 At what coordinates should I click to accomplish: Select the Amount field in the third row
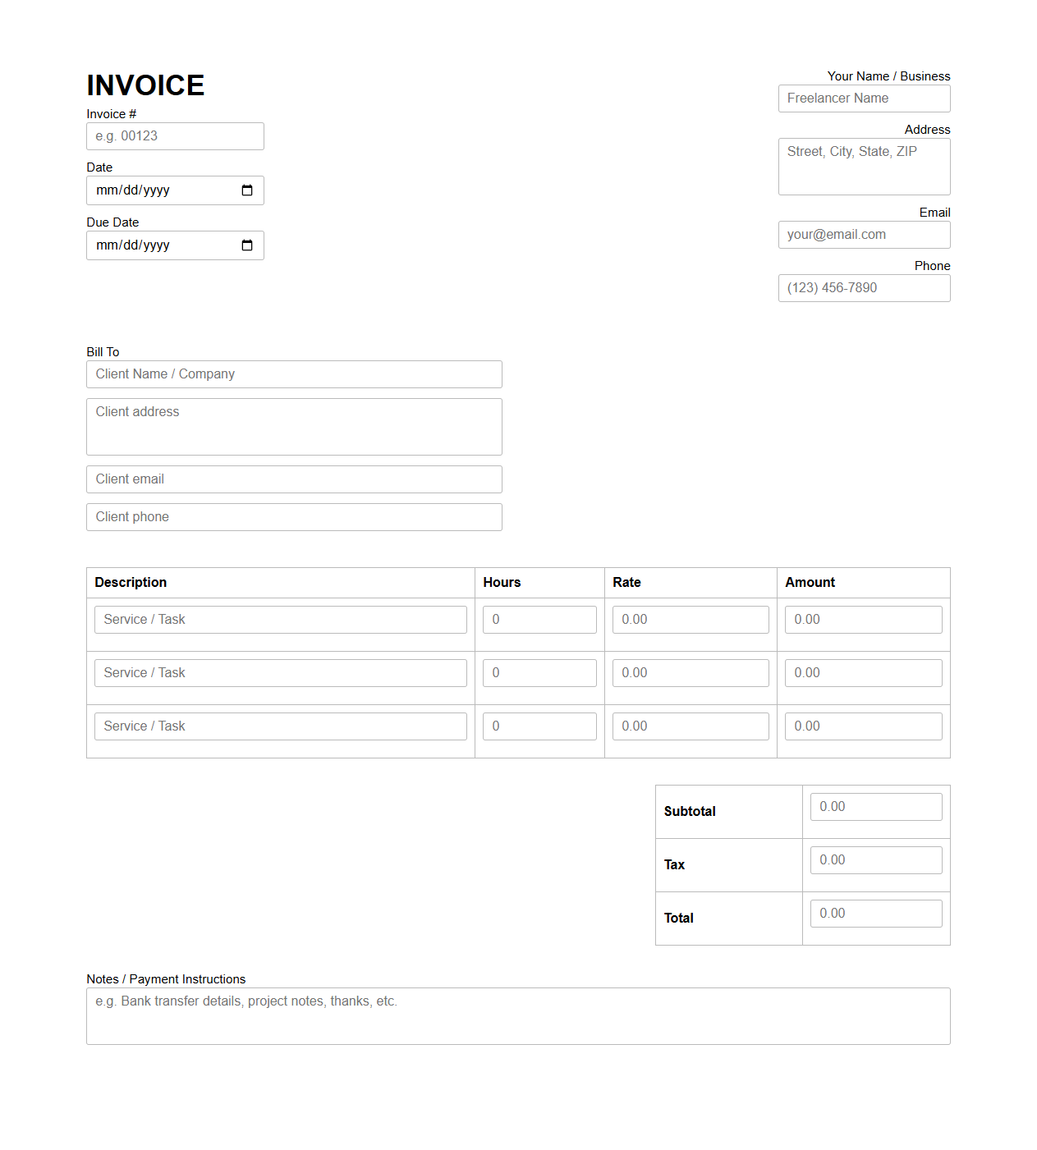(x=863, y=726)
